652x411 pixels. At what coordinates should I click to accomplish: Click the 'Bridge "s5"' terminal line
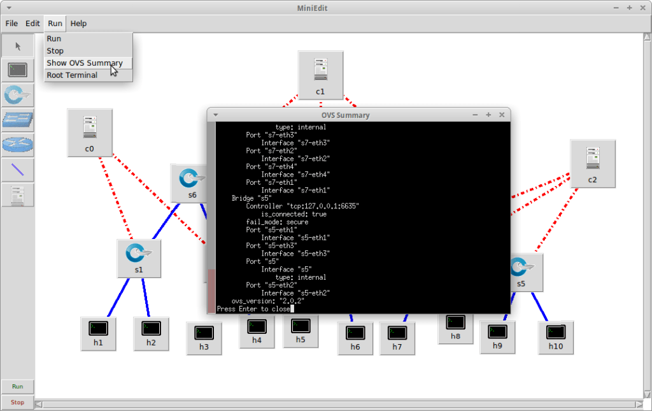click(252, 198)
